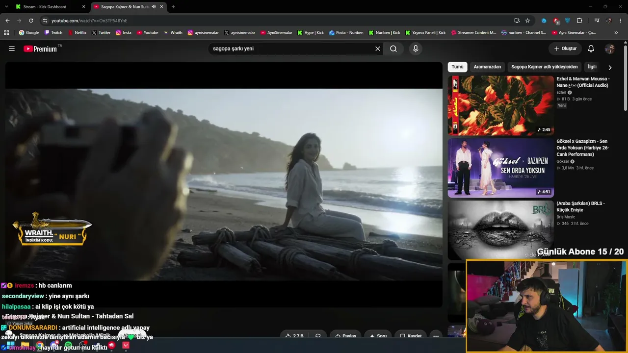The width and height of the screenshot is (628, 353).
Task: Open the Discord taskbar icon
Action: pos(54,345)
